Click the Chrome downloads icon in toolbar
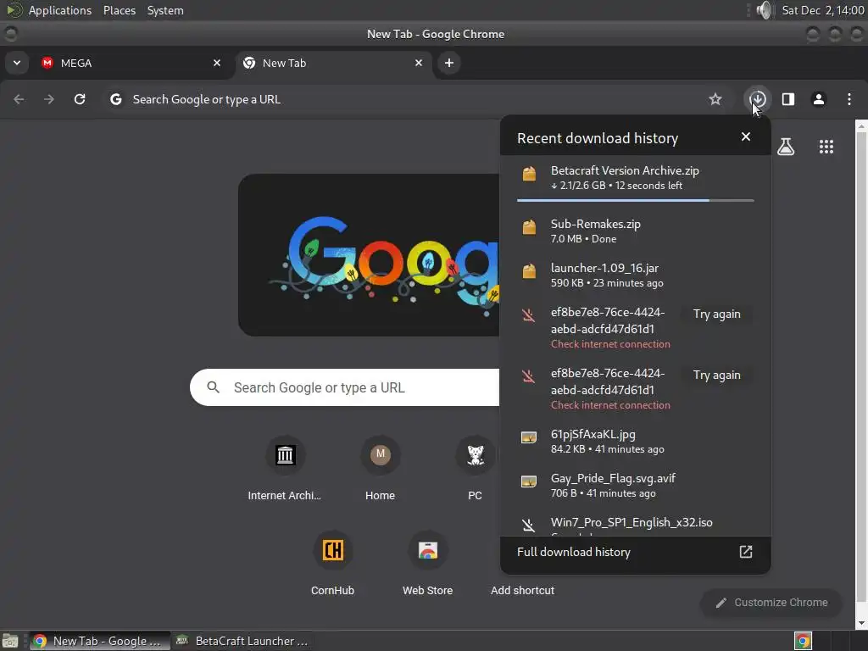This screenshot has width=868, height=651. click(x=757, y=99)
